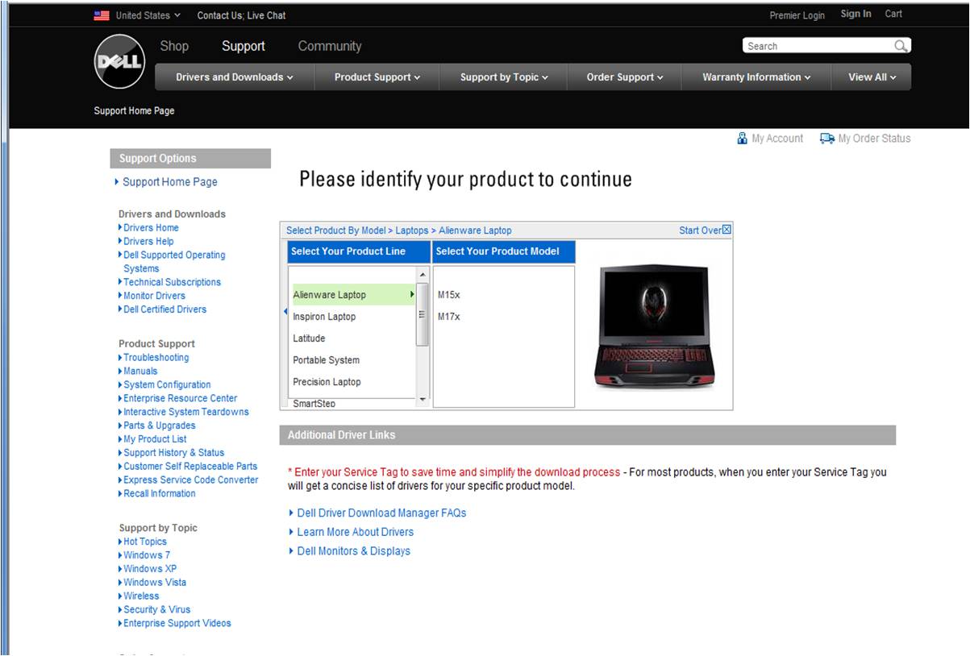970x656 pixels.
Task: Open Monitor Drivers link
Action: click(x=154, y=296)
